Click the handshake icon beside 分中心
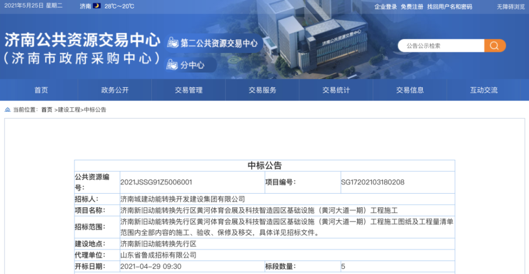This screenshot has height=274, width=529. (173, 65)
